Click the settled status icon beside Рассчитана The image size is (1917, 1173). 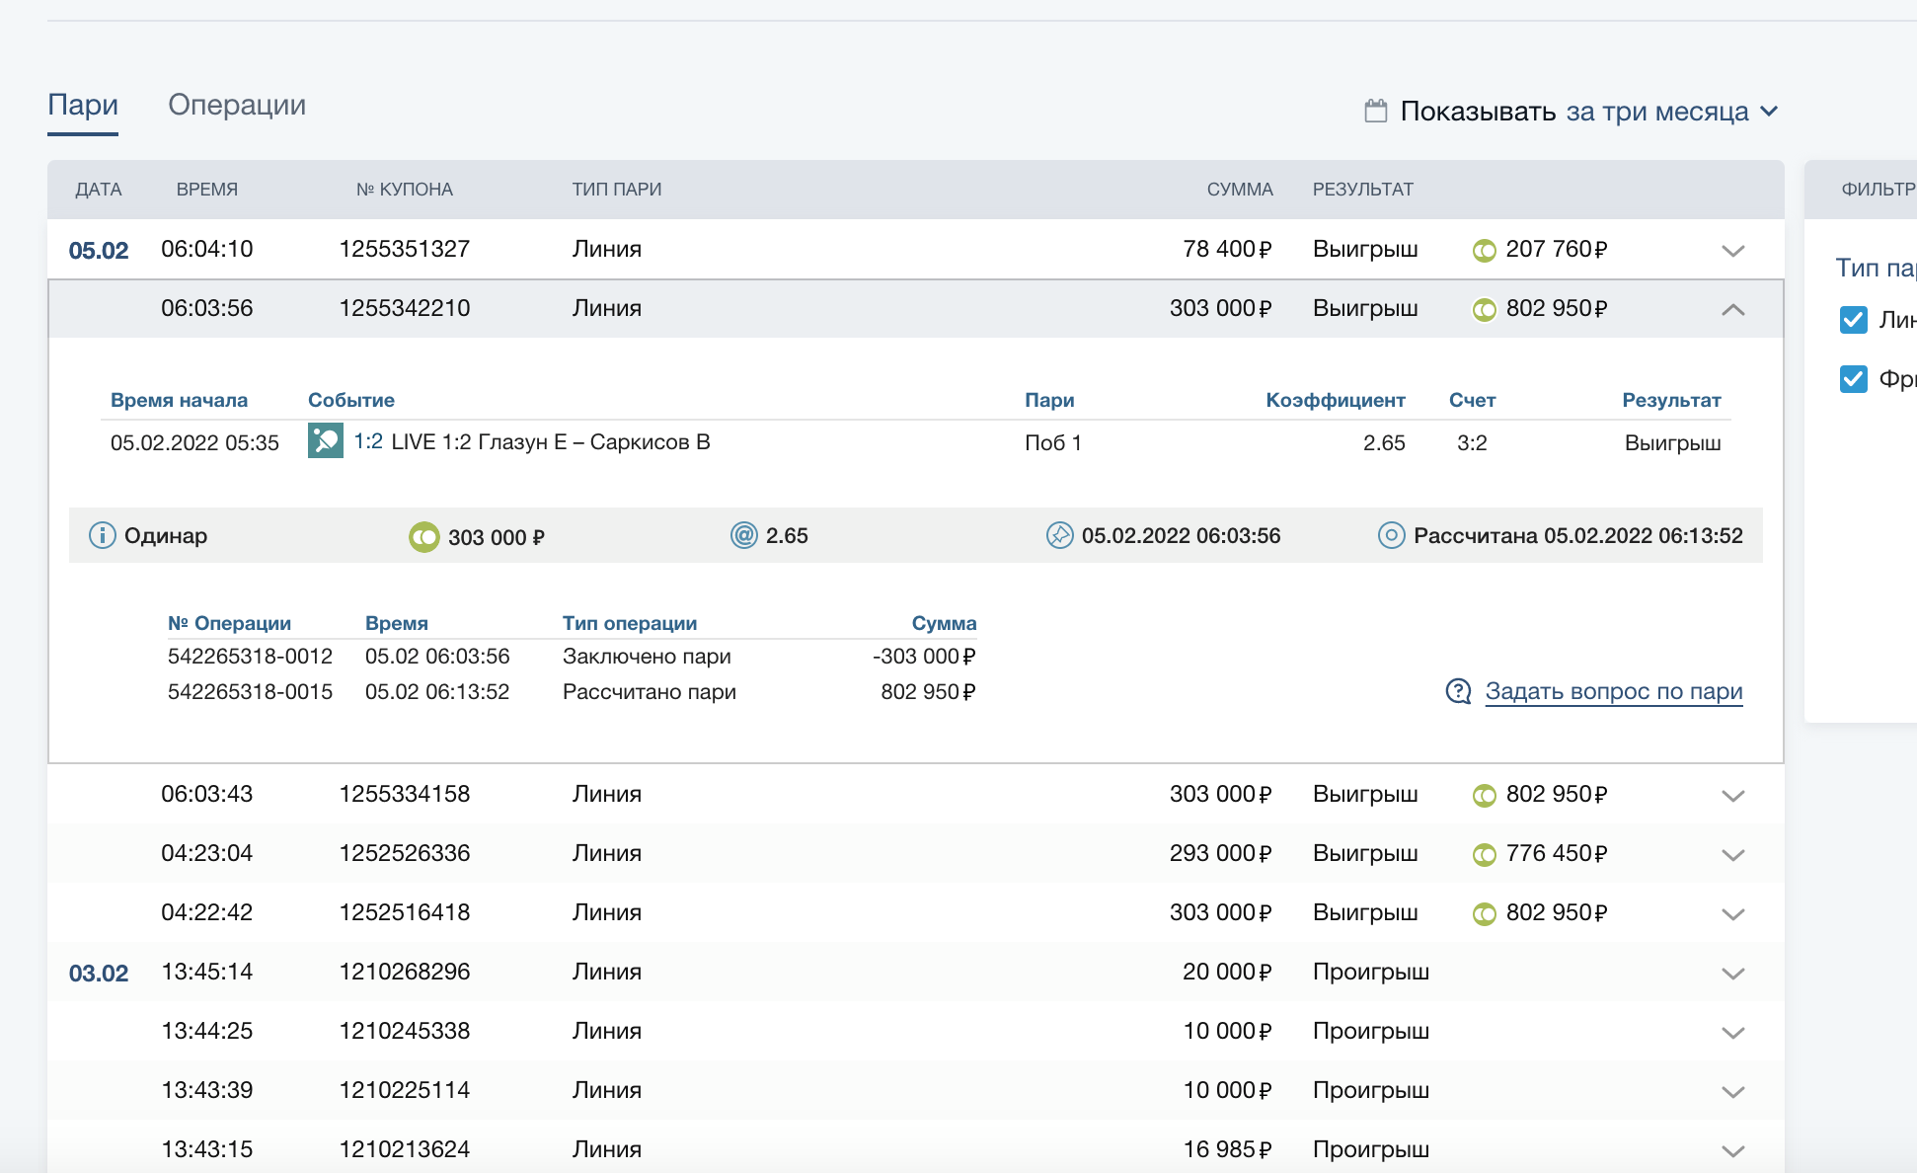(1391, 535)
